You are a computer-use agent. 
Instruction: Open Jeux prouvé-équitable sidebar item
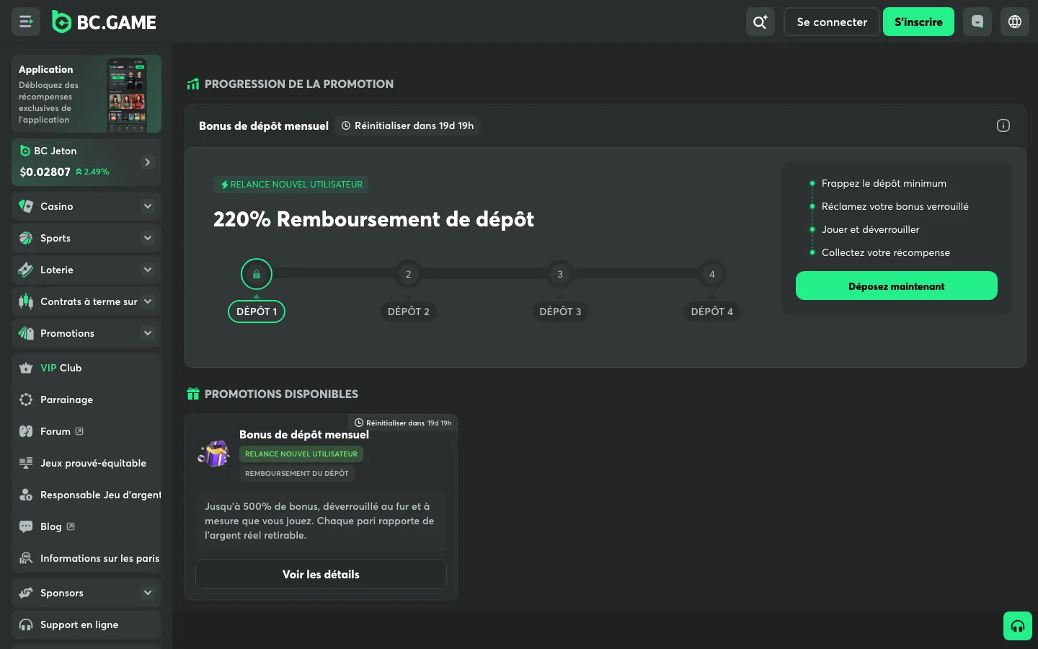click(x=86, y=463)
